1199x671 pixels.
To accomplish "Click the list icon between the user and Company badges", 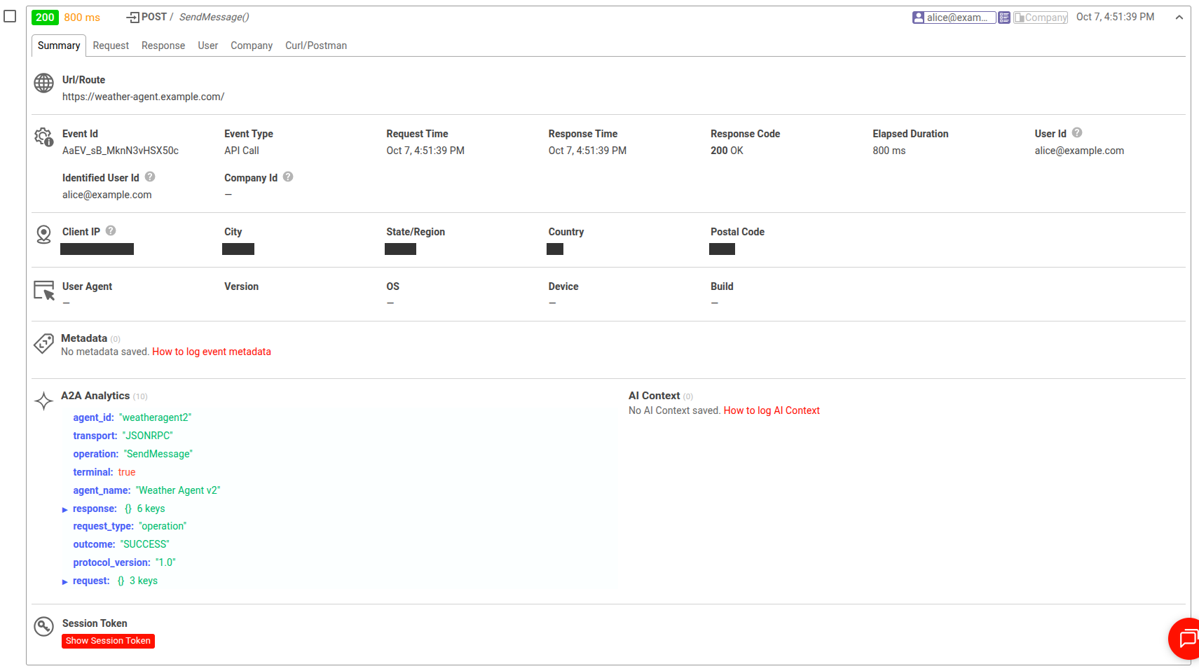I will [x=1004, y=18].
